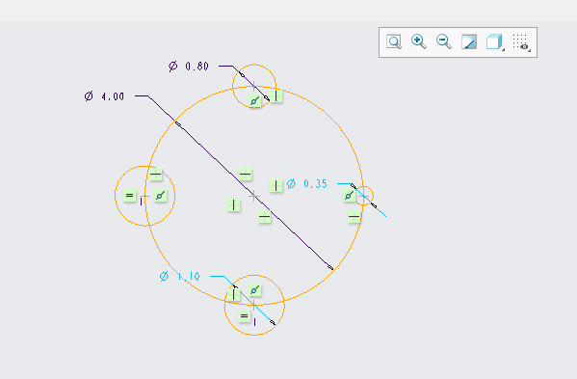Click the Refit zoom icon in toolbar
Viewport: 577px width, 379px height.
[x=394, y=41]
